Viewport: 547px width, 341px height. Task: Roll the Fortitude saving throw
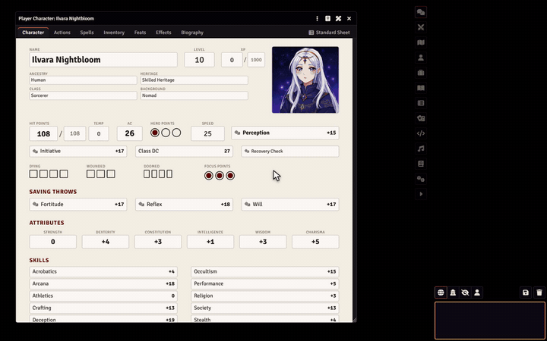coord(78,205)
